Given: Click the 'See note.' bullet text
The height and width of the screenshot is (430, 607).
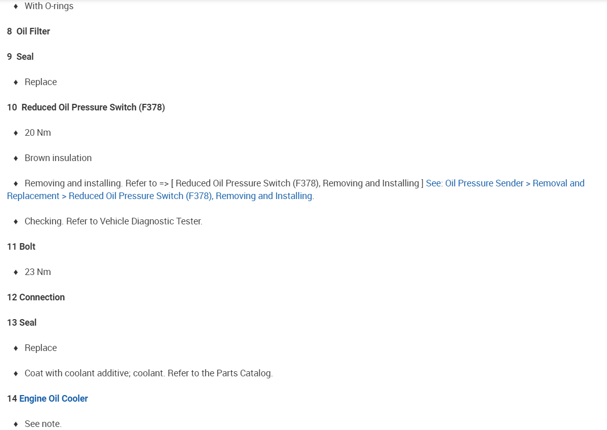Looking at the screenshot, I should pos(43,424).
